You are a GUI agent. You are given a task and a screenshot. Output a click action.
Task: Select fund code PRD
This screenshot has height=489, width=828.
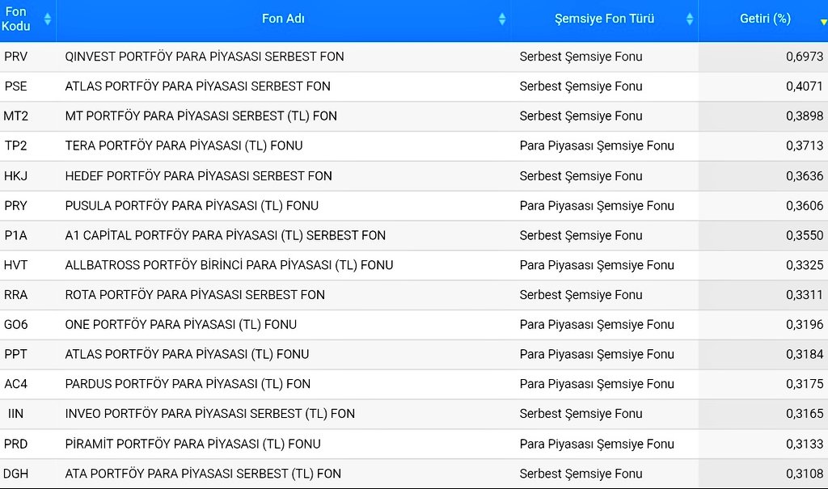16,444
